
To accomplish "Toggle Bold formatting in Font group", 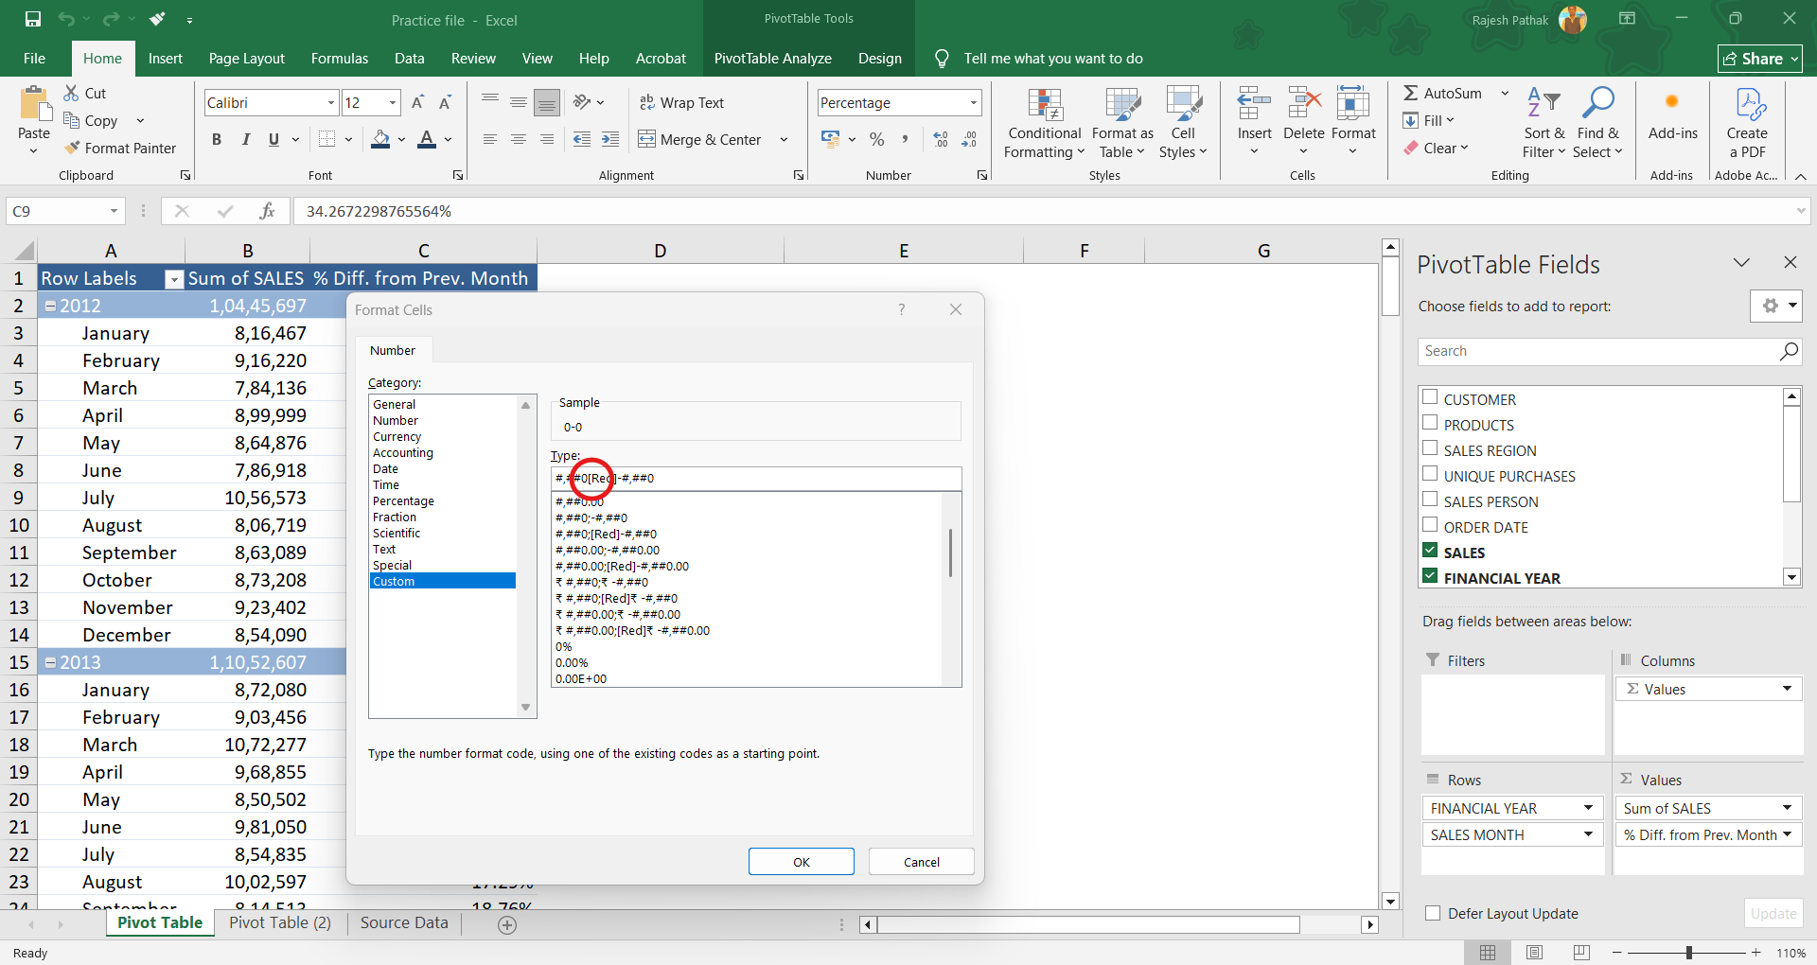I will 217,140.
